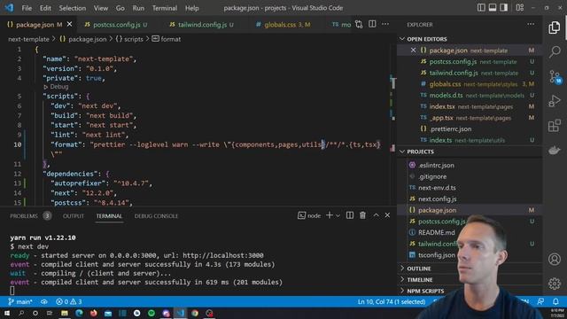Viewport: 567px width, 319px height.
Task: Toggle secondary side bar layout icon
Action: point(504,8)
